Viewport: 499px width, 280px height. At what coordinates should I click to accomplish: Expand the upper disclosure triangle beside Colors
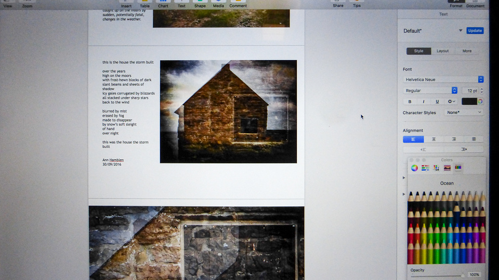[404, 178]
